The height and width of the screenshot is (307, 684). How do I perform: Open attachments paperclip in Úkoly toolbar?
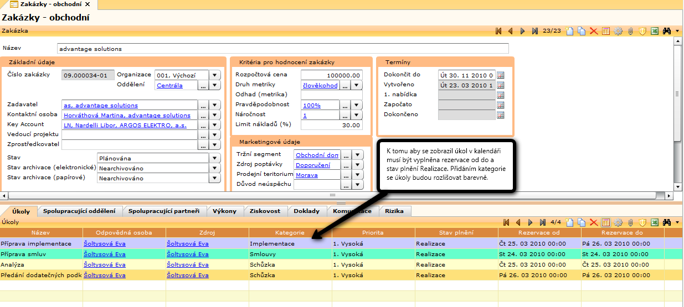coord(630,222)
